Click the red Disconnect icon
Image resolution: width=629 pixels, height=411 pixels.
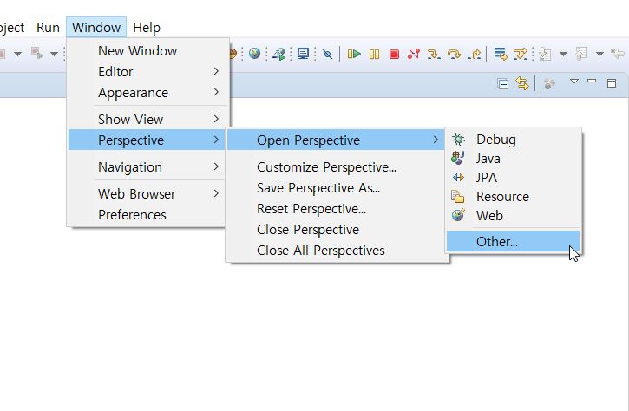tap(414, 54)
